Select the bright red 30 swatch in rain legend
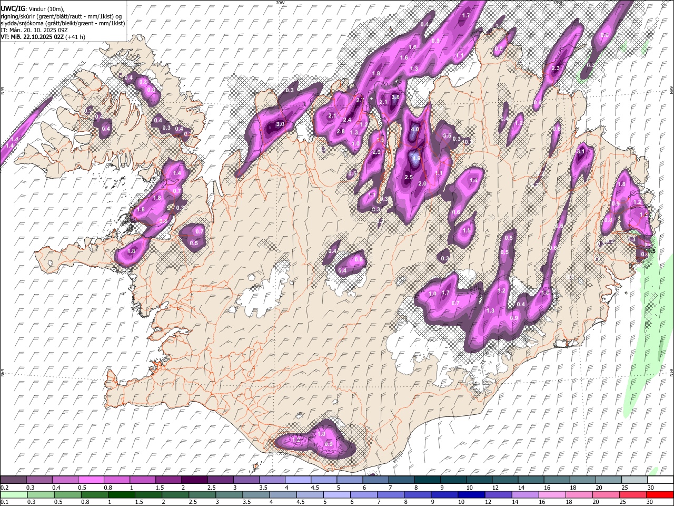 (660, 494)
